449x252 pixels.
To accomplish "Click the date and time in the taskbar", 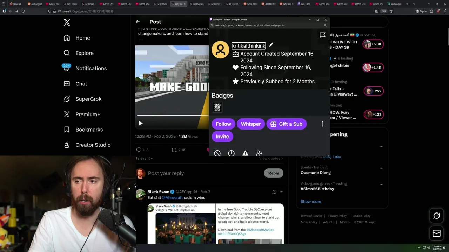I will [x=437, y=248].
